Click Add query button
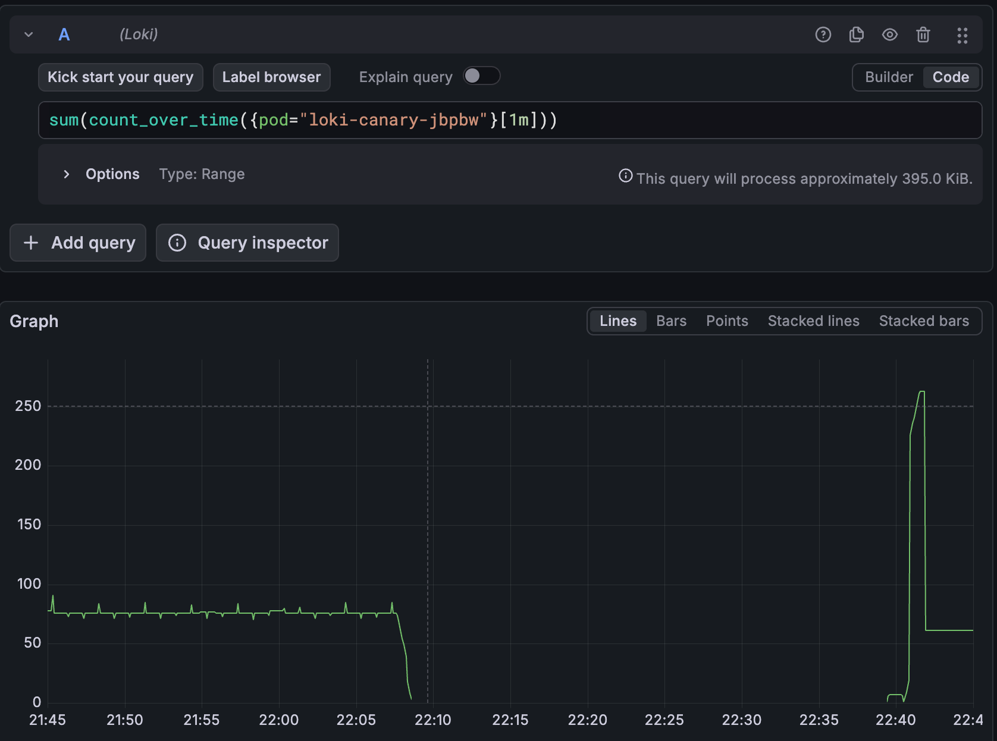 tap(78, 243)
